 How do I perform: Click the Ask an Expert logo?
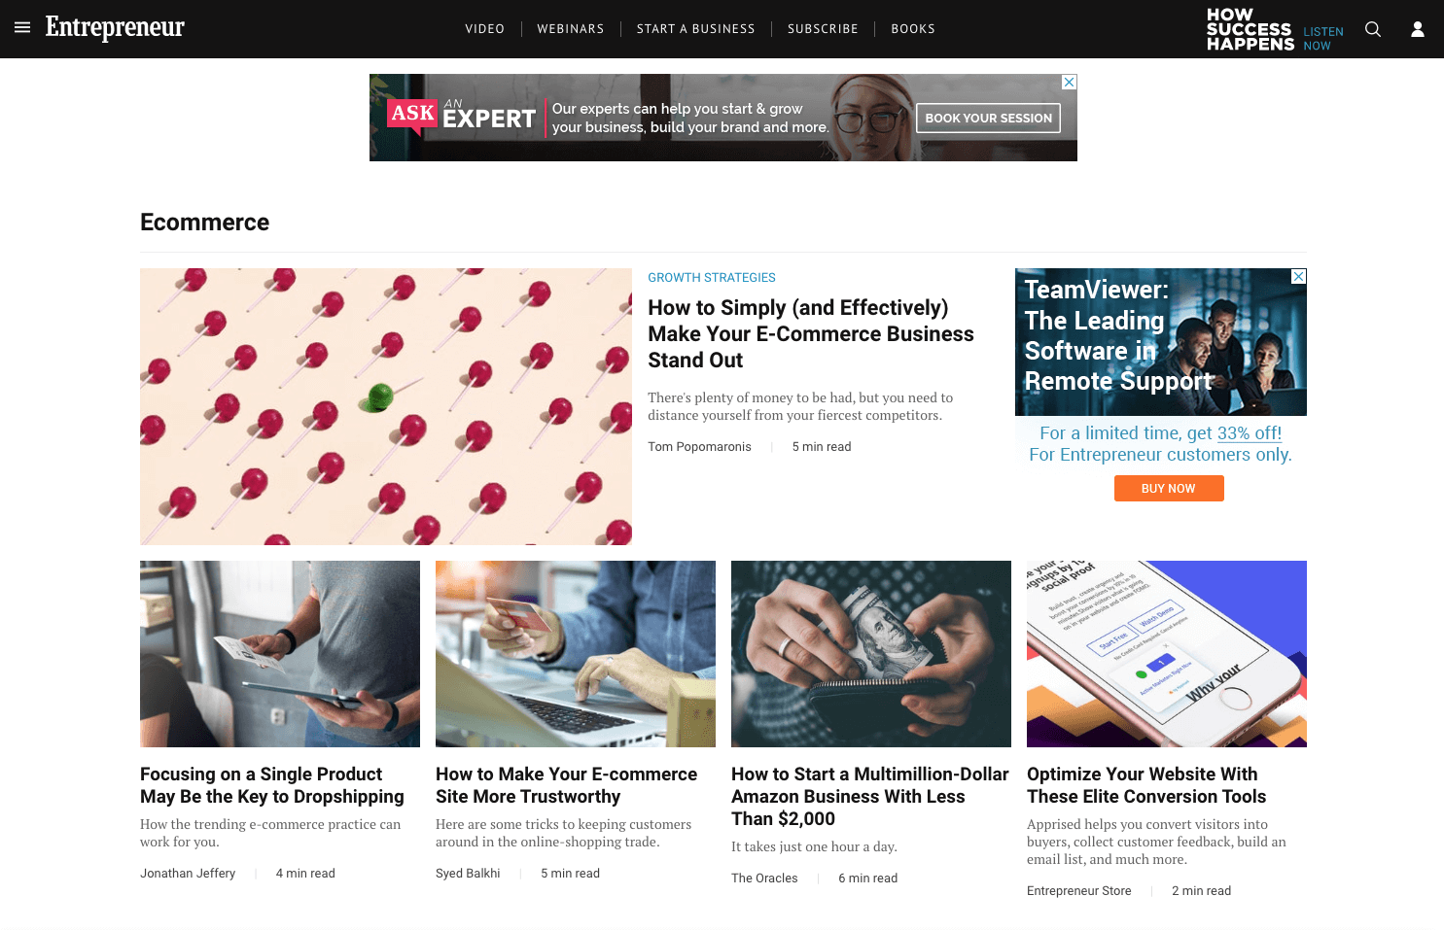(461, 116)
